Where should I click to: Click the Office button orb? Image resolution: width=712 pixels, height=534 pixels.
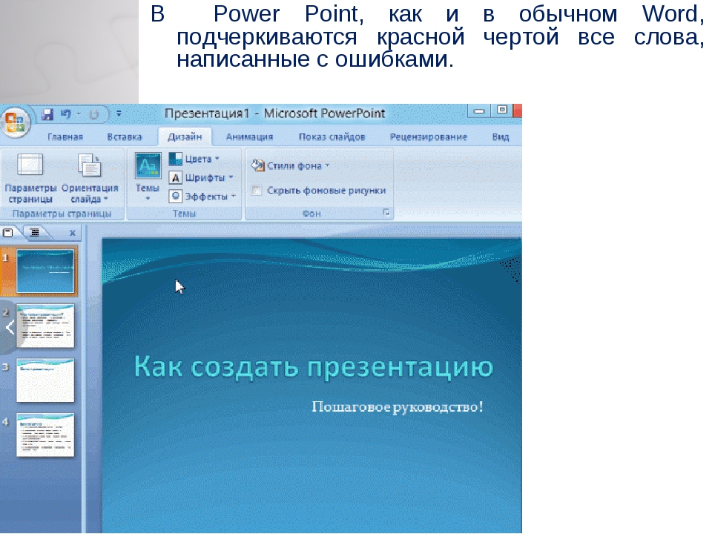pos(15,121)
